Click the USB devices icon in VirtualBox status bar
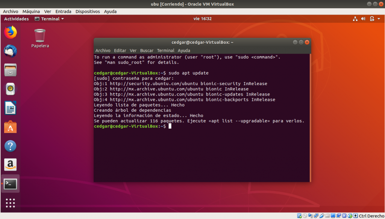Image resolution: width=385 pixels, height=219 pixels. (321, 216)
